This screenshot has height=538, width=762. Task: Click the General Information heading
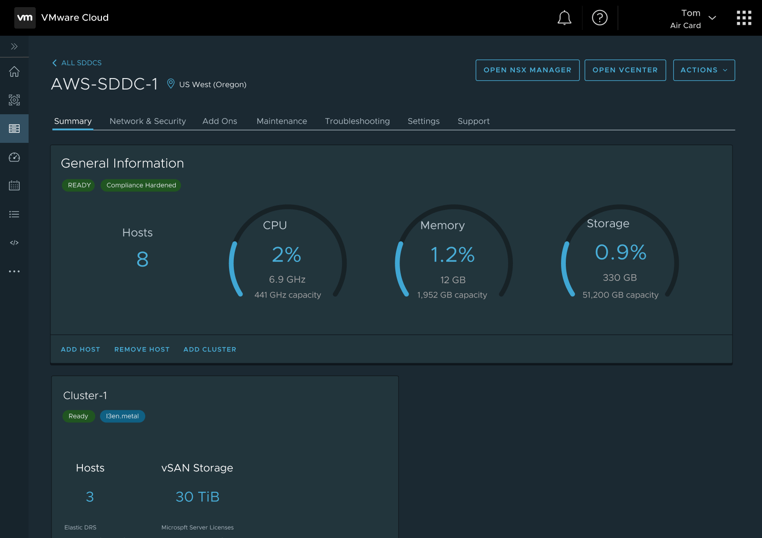122,163
